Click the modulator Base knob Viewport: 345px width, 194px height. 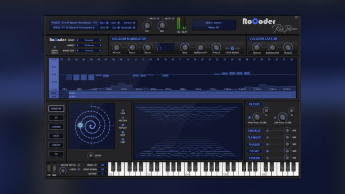tap(185, 47)
